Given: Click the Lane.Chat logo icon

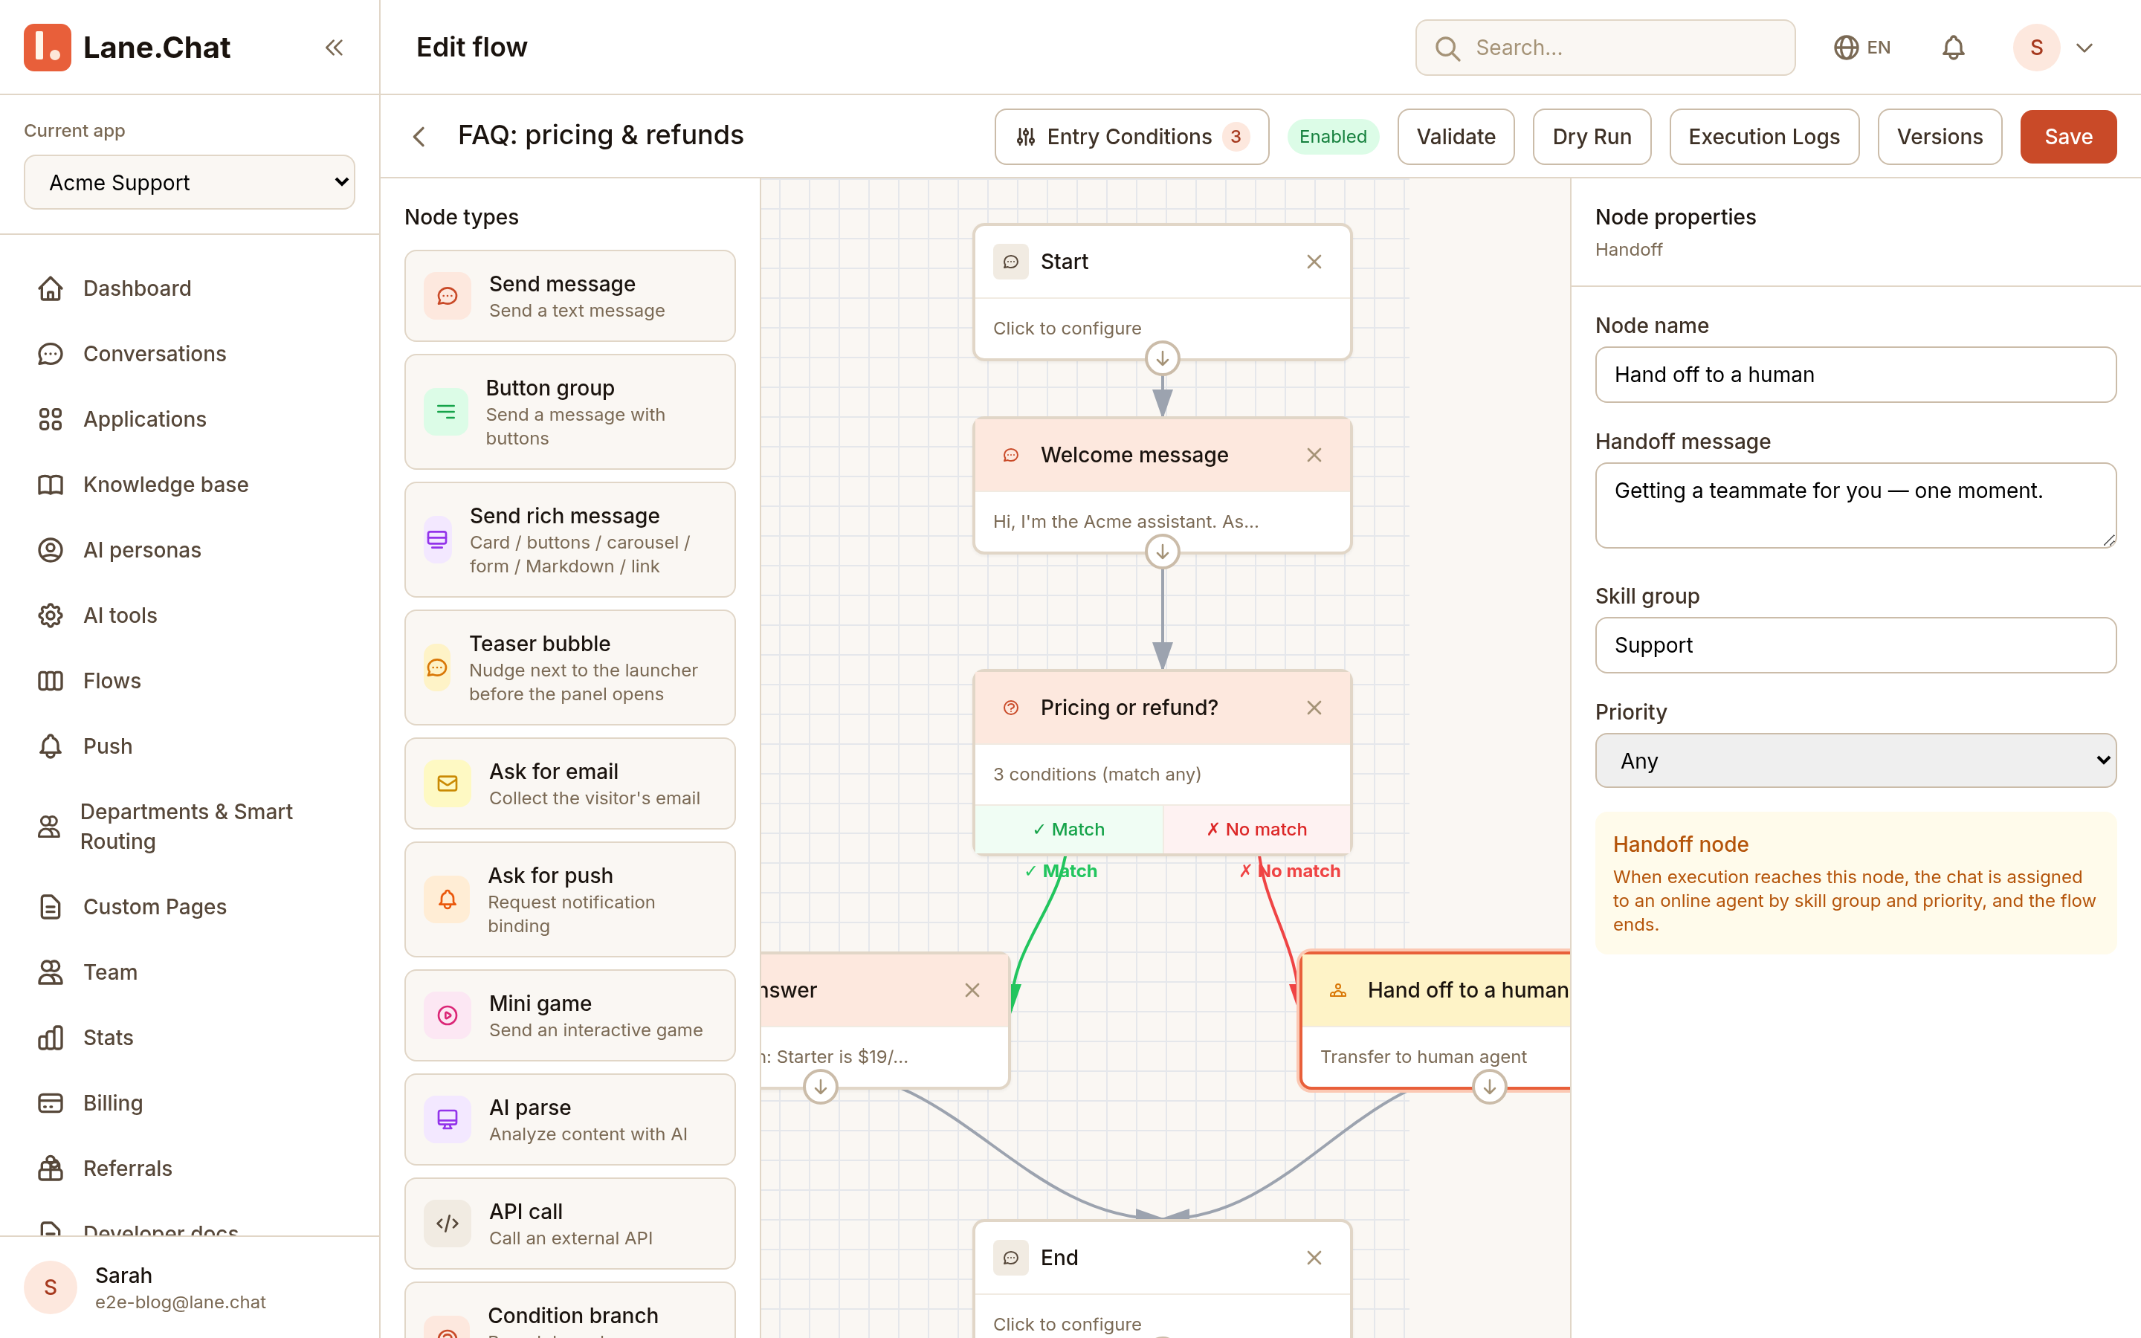Looking at the screenshot, I should 47,48.
